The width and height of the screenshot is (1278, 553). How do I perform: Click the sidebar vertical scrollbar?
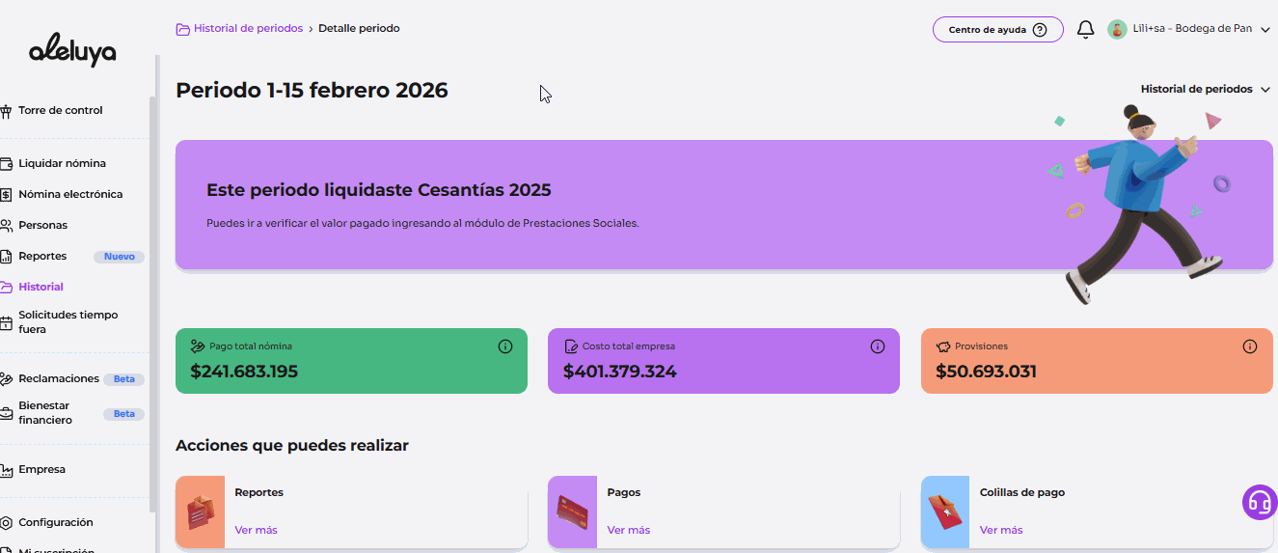[x=152, y=290]
